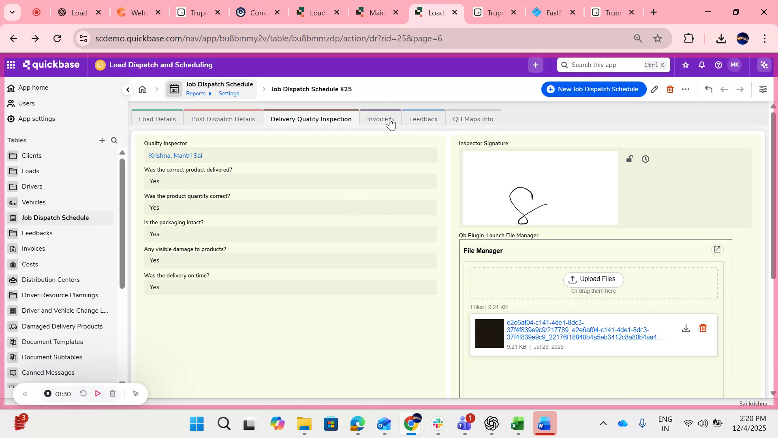Expand the Reports dropdown under Job Dispatch Schedule
This screenshot has height=438, width=778.
[x=198, y=93]
